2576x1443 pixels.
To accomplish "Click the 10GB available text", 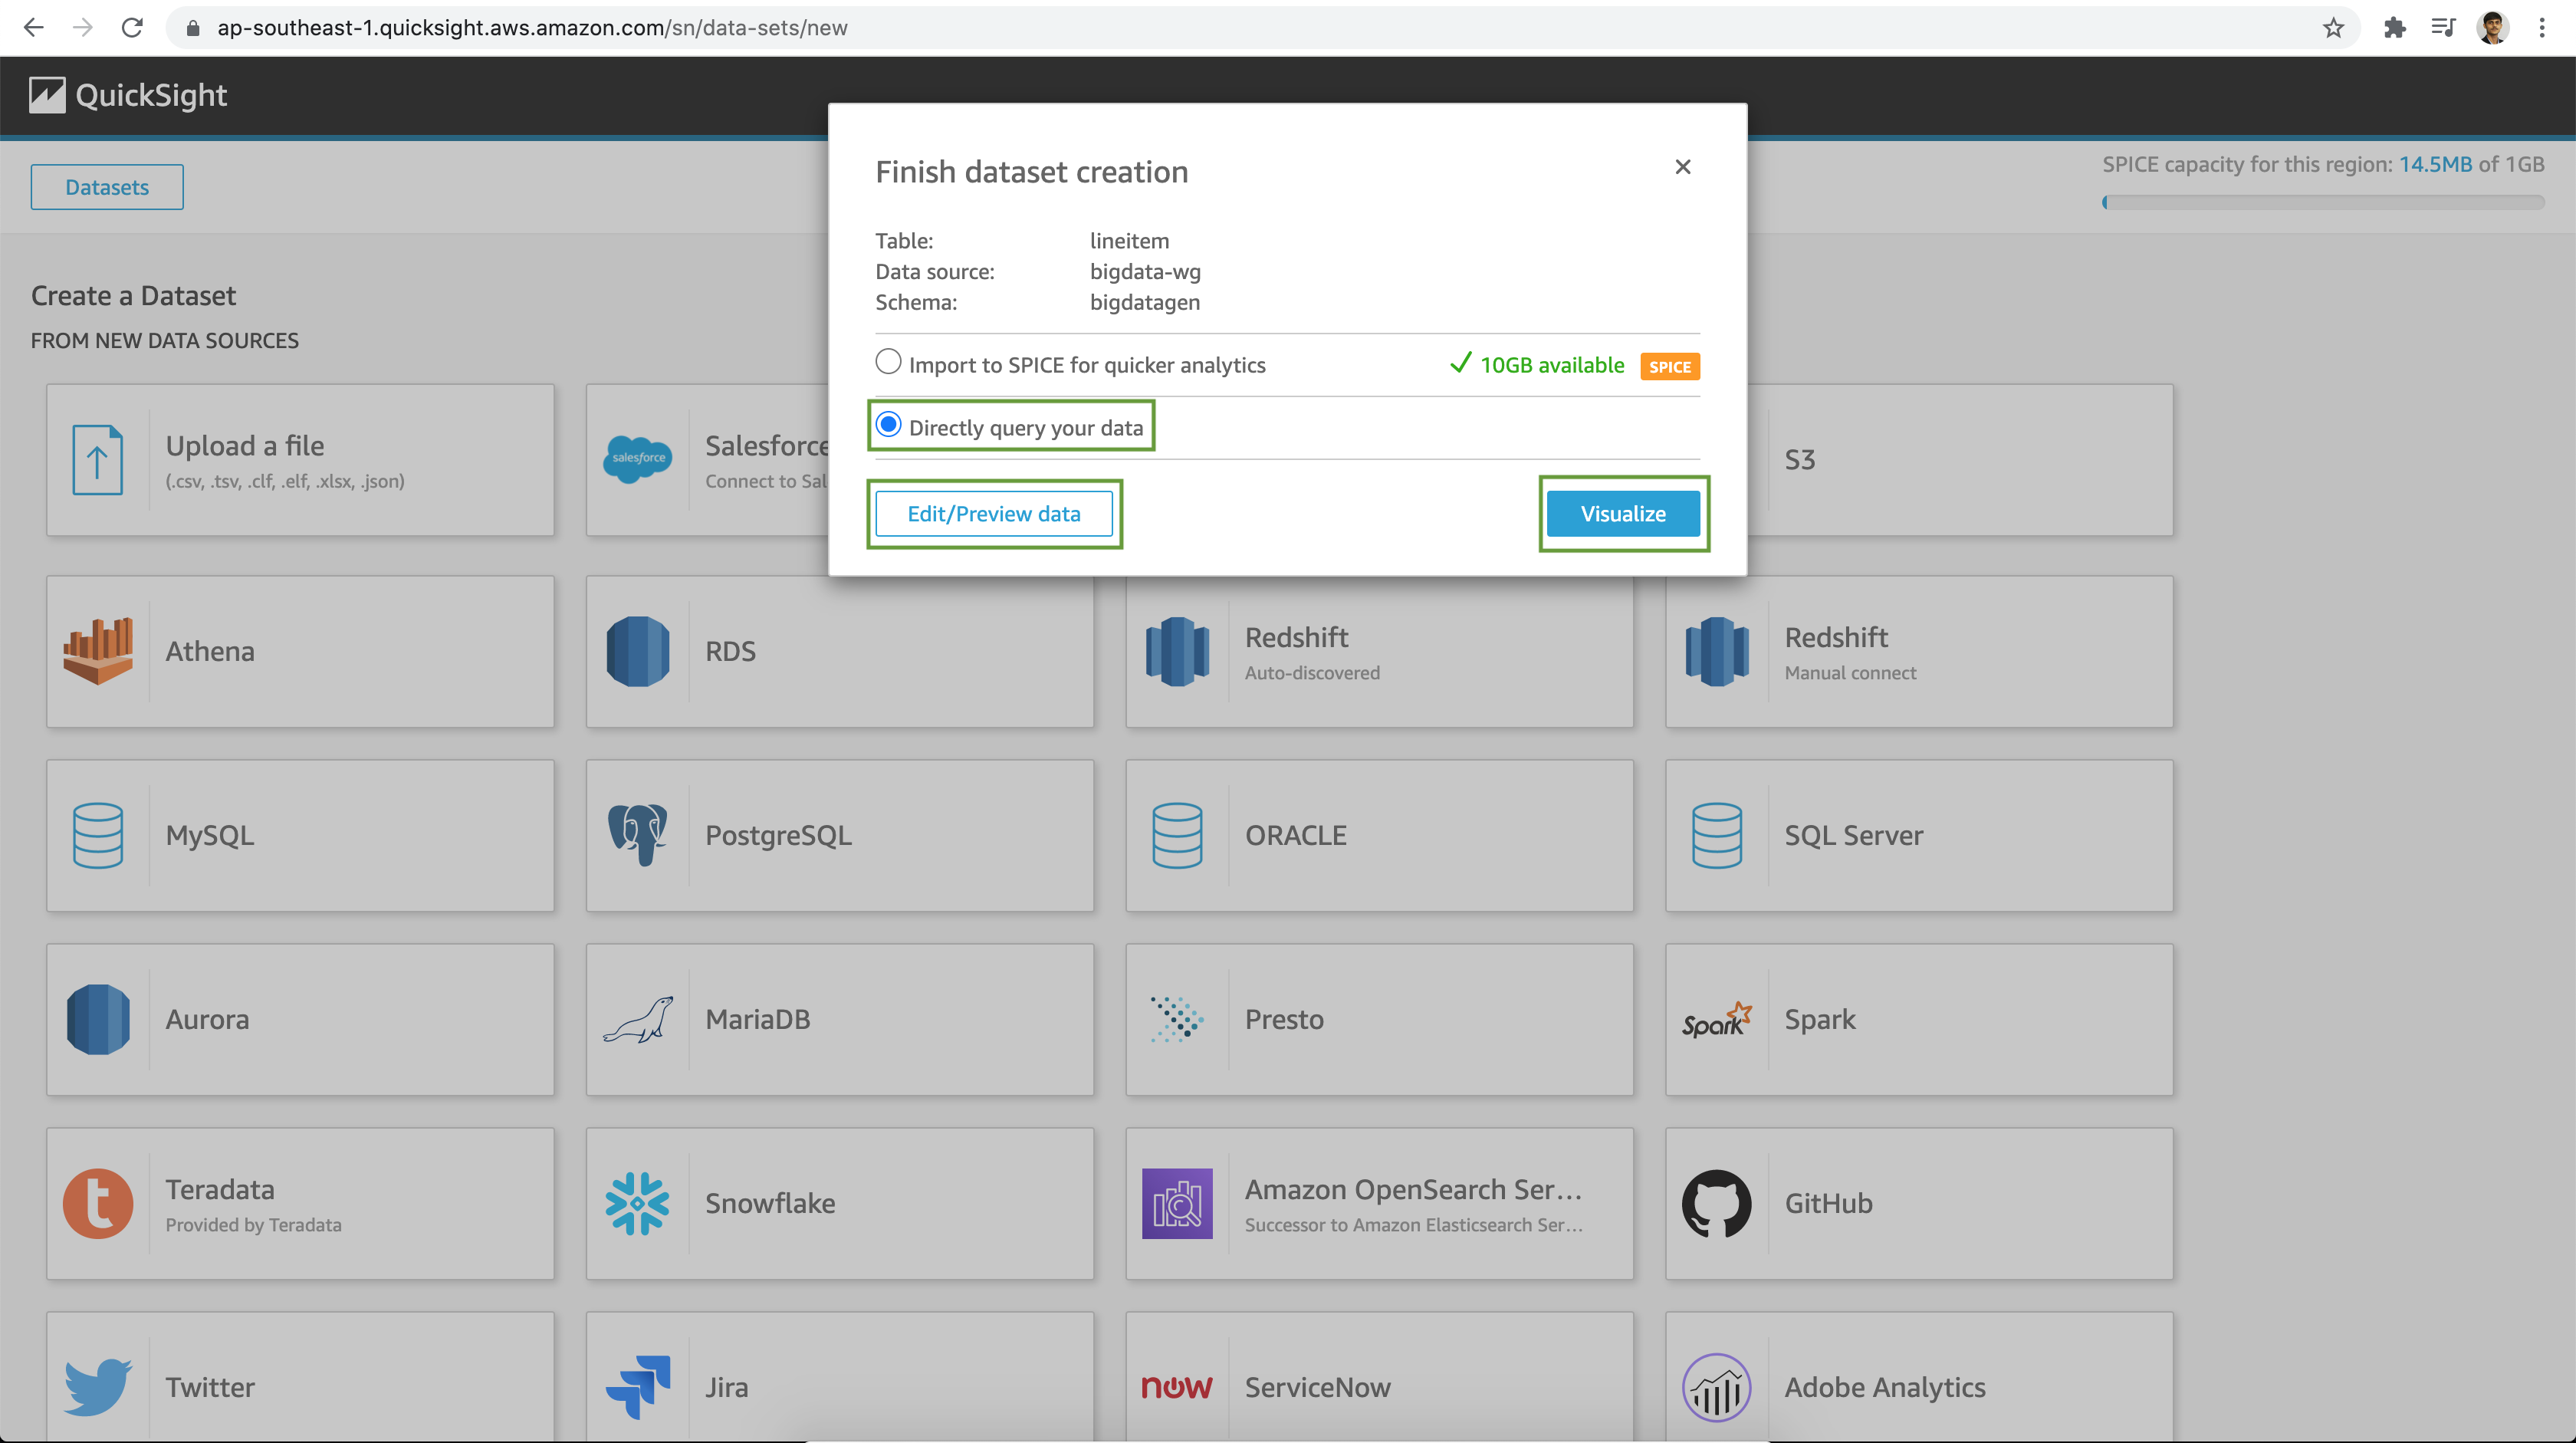I will (1552, 365).
